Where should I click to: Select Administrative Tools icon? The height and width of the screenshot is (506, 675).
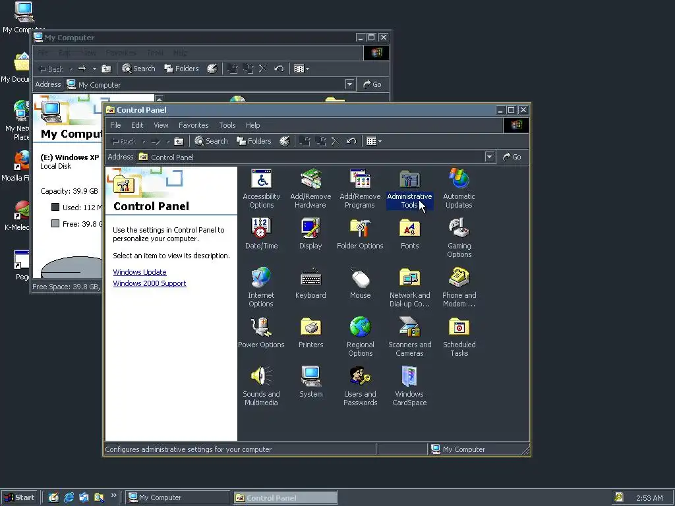[x=409, y=188]
